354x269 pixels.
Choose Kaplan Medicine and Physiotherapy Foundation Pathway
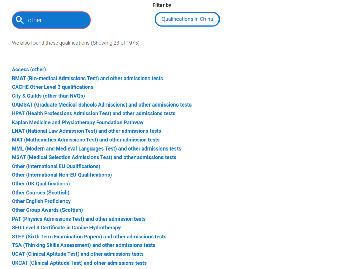(78, 123)
